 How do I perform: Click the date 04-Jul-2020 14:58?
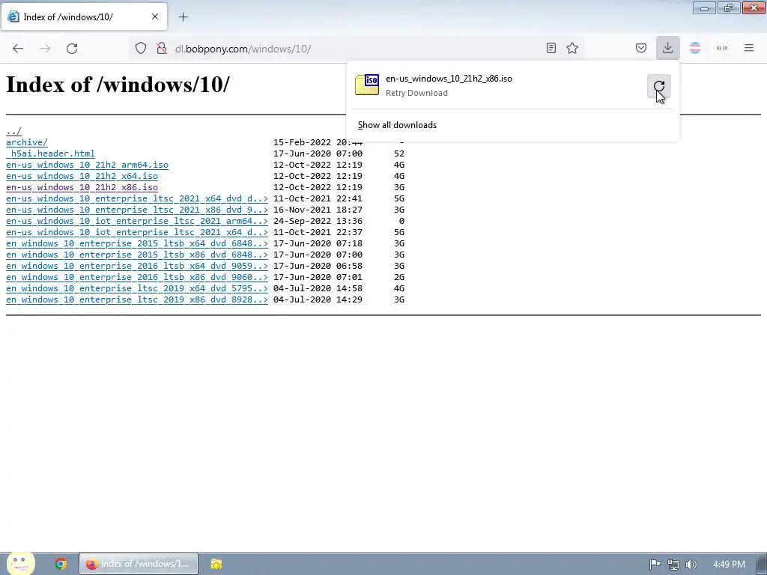[x=318, y=288]
